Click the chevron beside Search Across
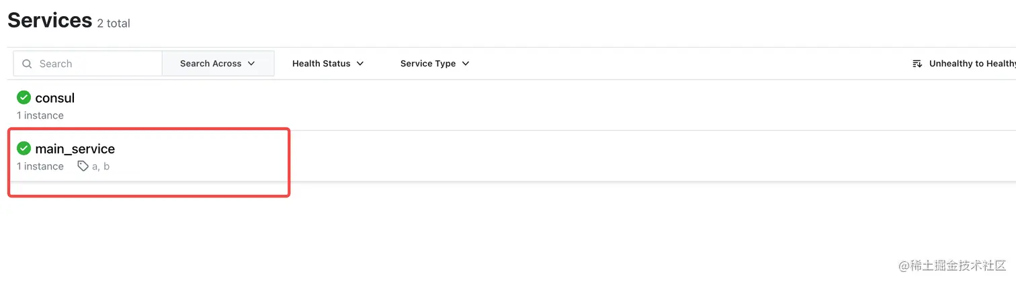 pos(251,64)
